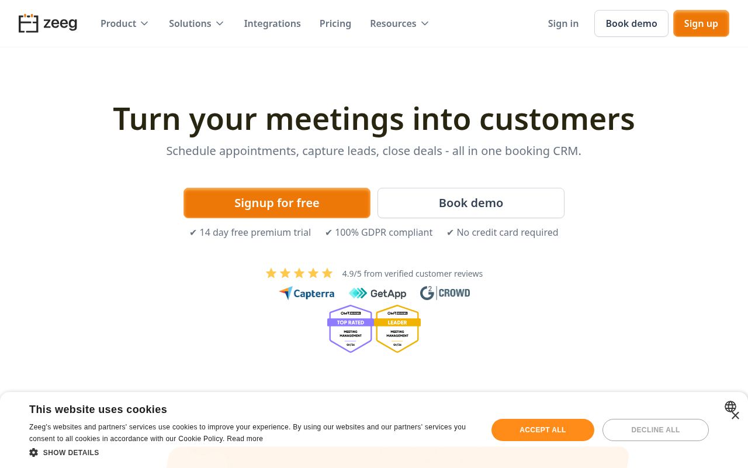Expand the Resources dropdown menu
Image resolution: width=748 pixels, height=468 pixels.
click(400, 23)
